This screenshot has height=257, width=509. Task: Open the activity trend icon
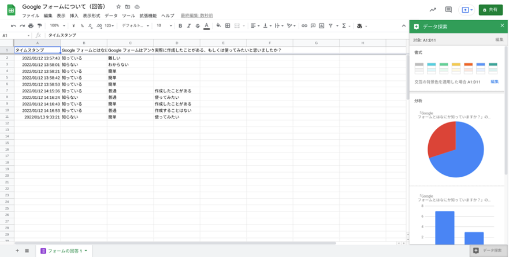433,10
